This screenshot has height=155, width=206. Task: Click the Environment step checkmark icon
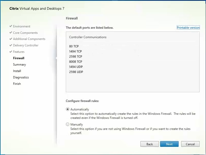click(11, 26)
